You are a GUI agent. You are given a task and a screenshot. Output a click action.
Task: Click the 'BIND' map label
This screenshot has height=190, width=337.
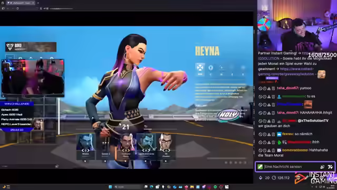click(18, 45)
